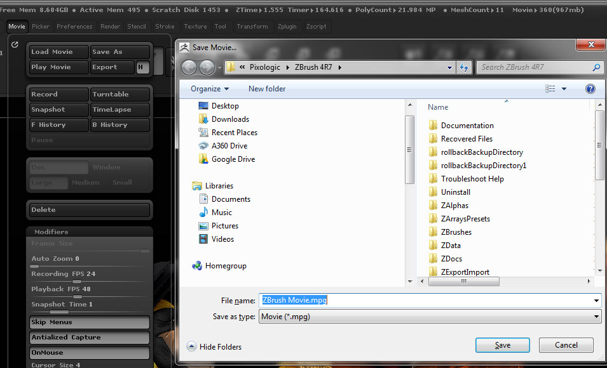Screen dimensions: 607x368
Task: Open the Organize dropdown menu
Action: point(209,89)
